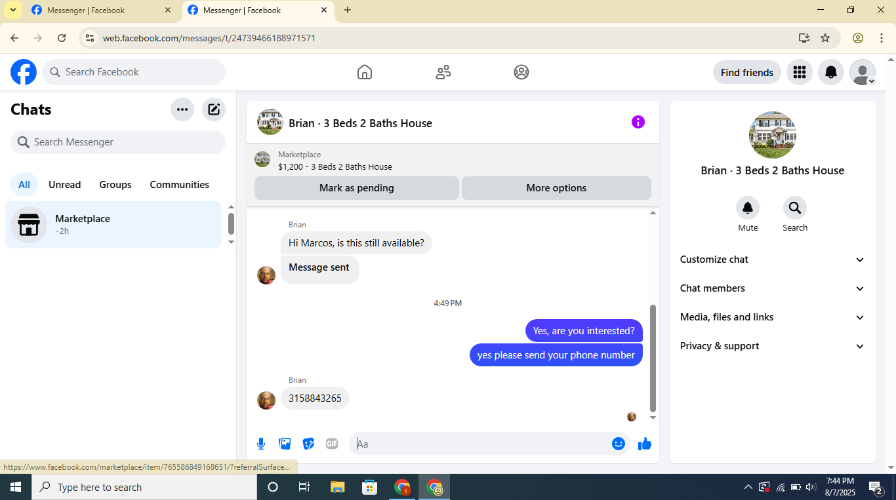Open Chats options three-dot menu

pyautogui.click(x=182, y=109)
